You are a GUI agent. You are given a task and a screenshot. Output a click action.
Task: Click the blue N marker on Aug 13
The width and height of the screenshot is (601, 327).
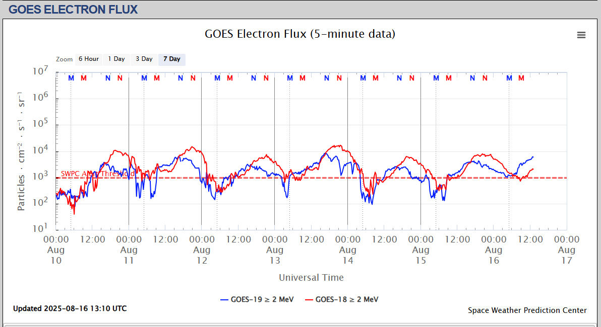click(327, 78)
